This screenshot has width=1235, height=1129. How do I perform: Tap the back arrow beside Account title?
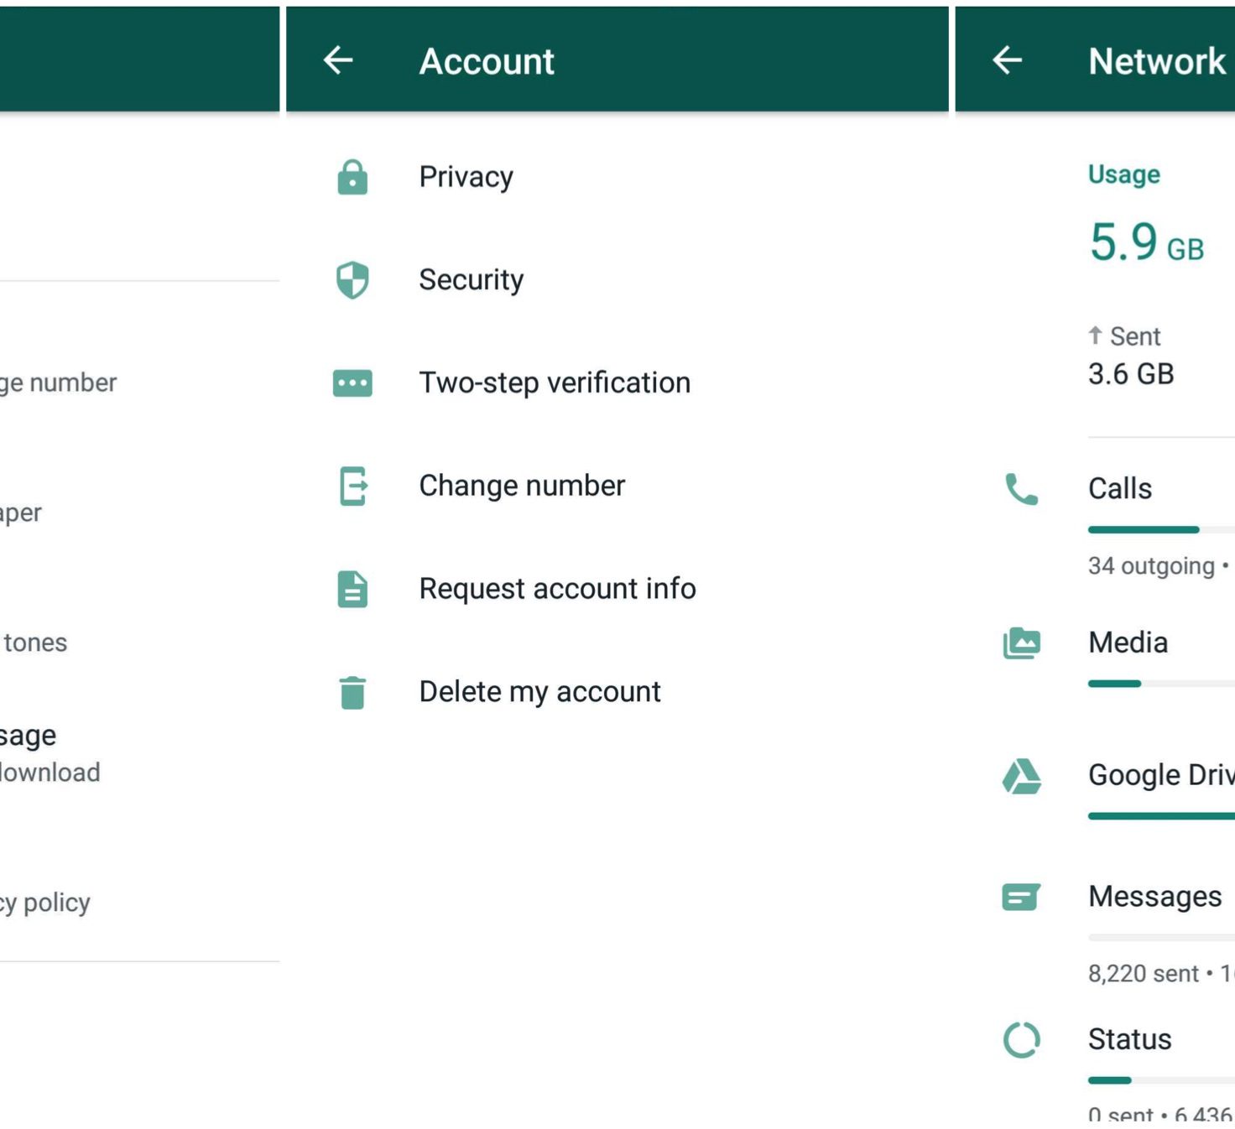click(338, 60)
